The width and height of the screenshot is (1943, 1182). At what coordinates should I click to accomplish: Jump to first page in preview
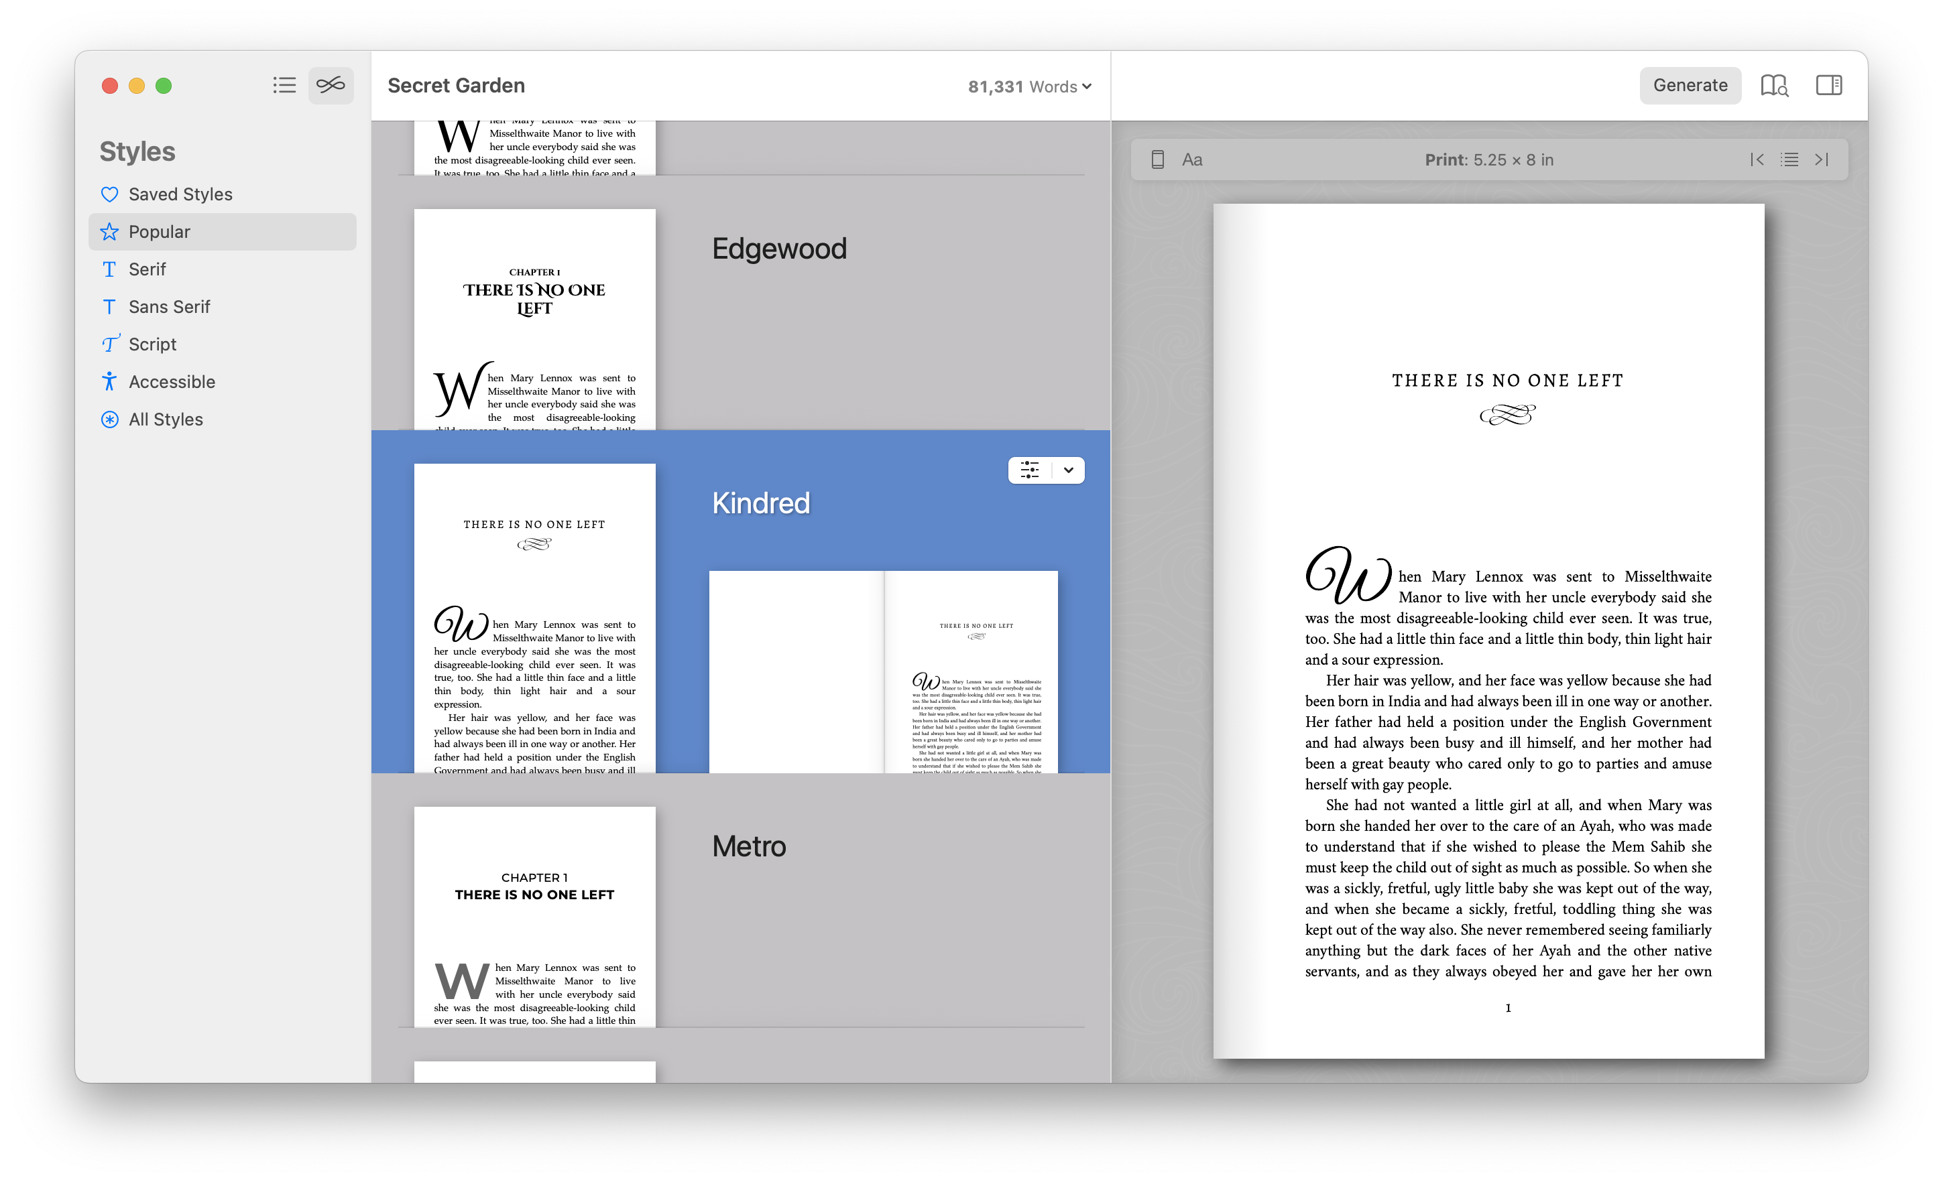(x=1756, y=160)
